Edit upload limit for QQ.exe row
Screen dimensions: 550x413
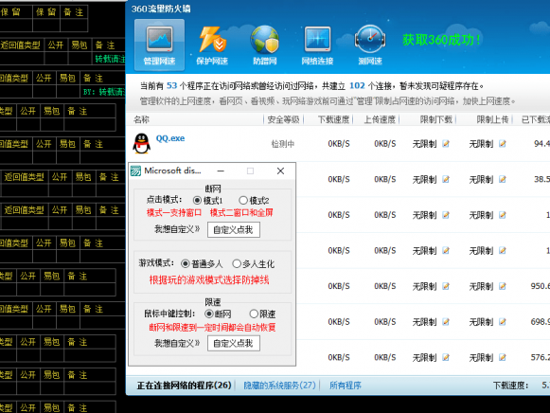pos(503,144)
